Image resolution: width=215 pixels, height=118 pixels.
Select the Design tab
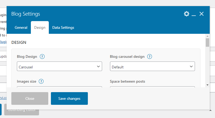pos(40,27)
